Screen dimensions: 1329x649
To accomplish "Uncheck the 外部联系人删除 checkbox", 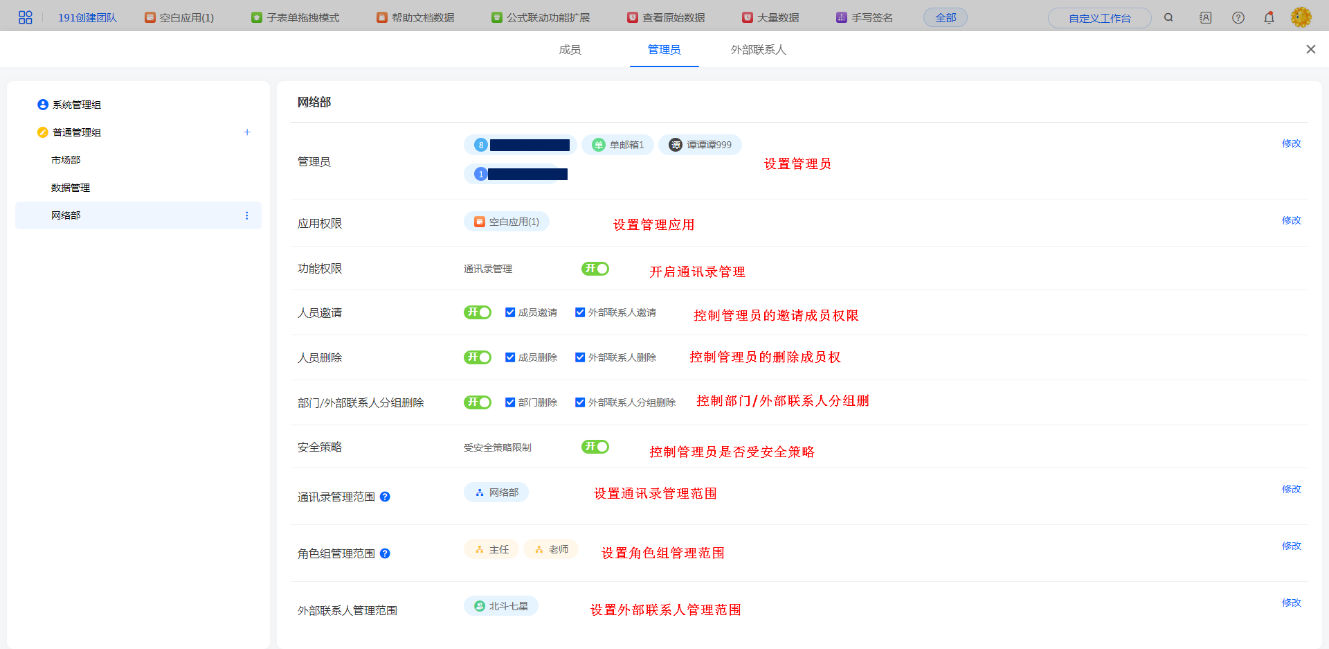I will point(580,357).
